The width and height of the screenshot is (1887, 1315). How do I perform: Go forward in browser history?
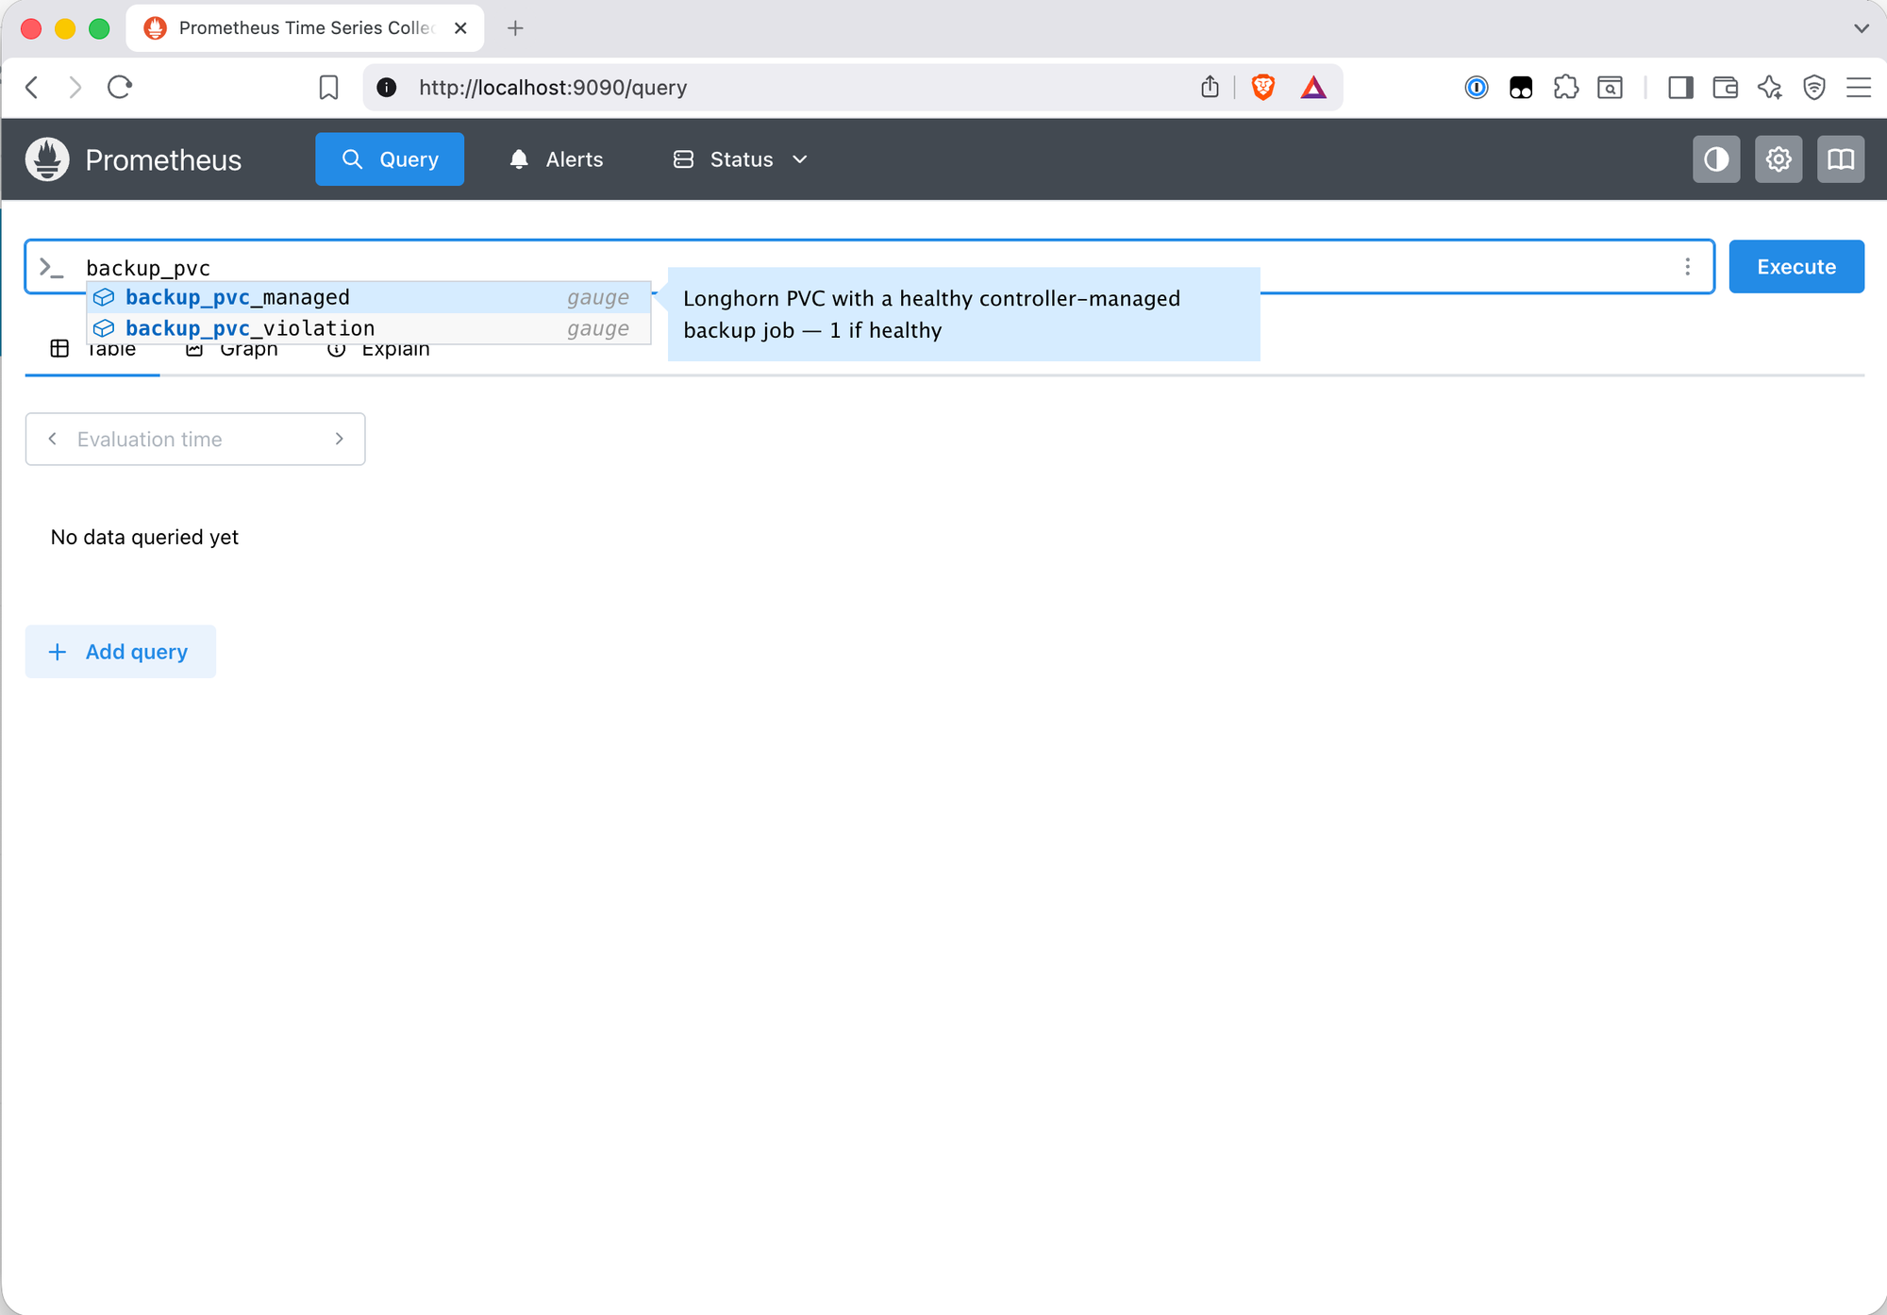click(x=75, y=88)
